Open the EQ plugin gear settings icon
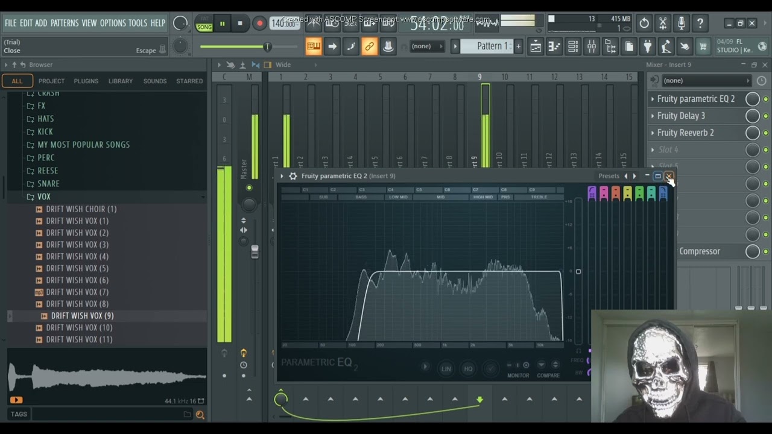772x434 pixels. [293, 176]
